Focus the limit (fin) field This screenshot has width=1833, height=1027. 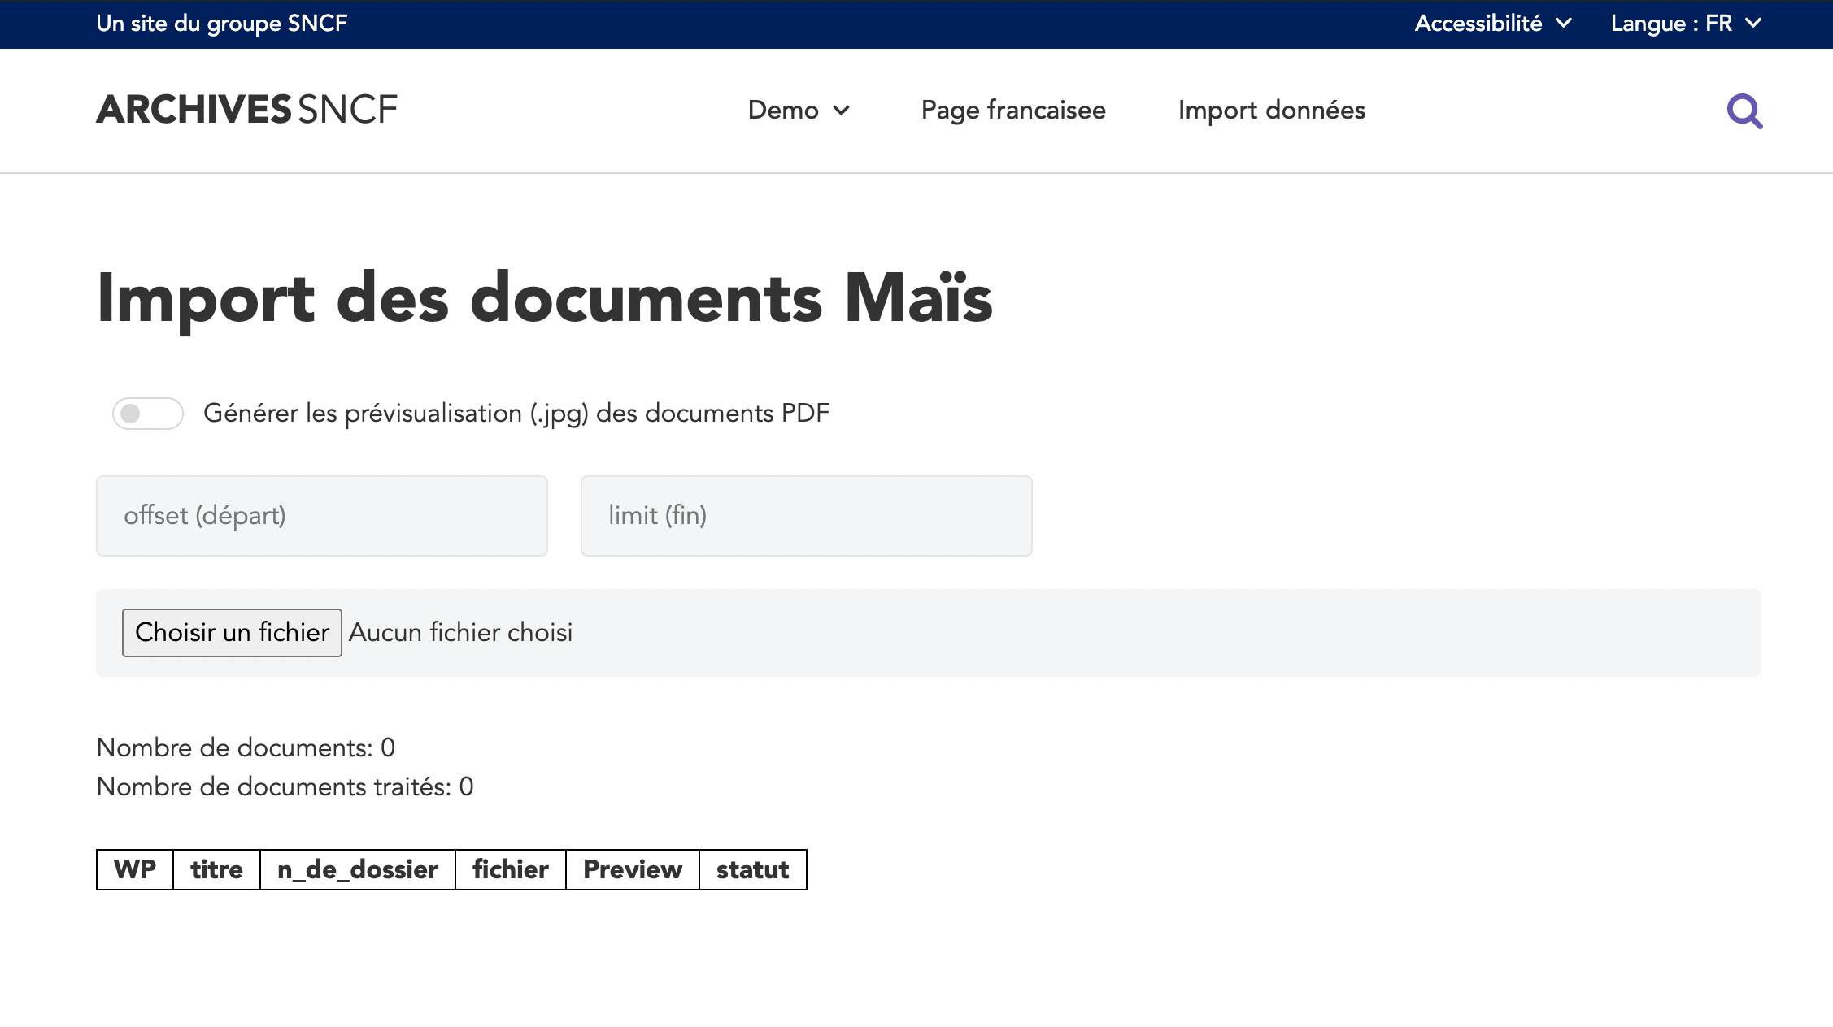[807, 516]
